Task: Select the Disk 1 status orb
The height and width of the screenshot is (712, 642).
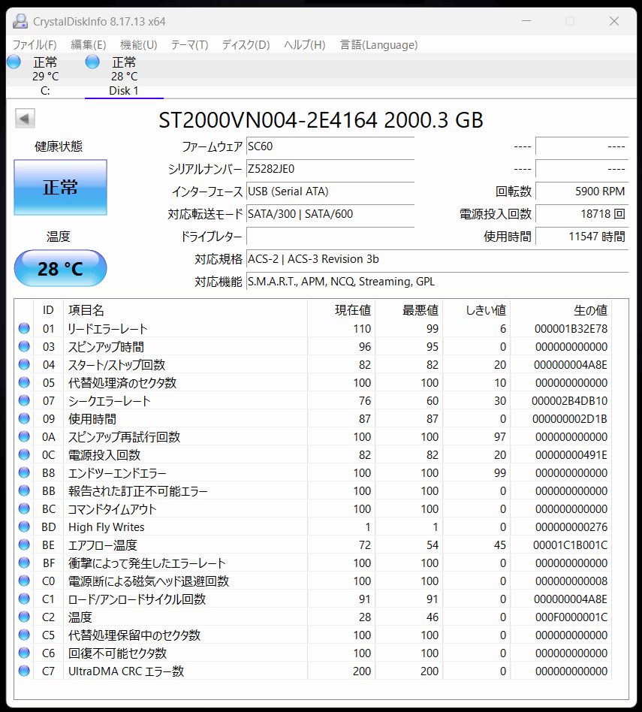Action: (92, 62)
